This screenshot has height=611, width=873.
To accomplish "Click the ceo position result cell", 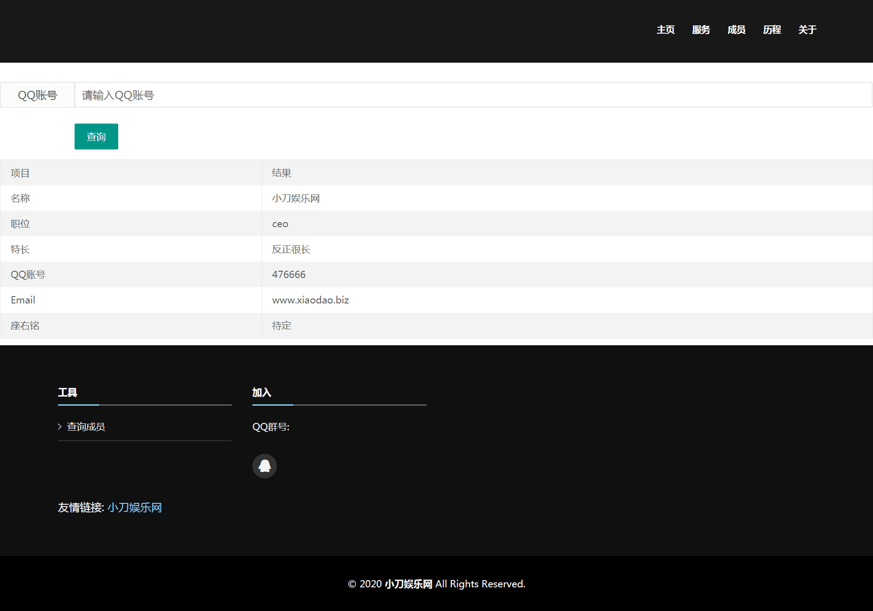I will 280,224.
